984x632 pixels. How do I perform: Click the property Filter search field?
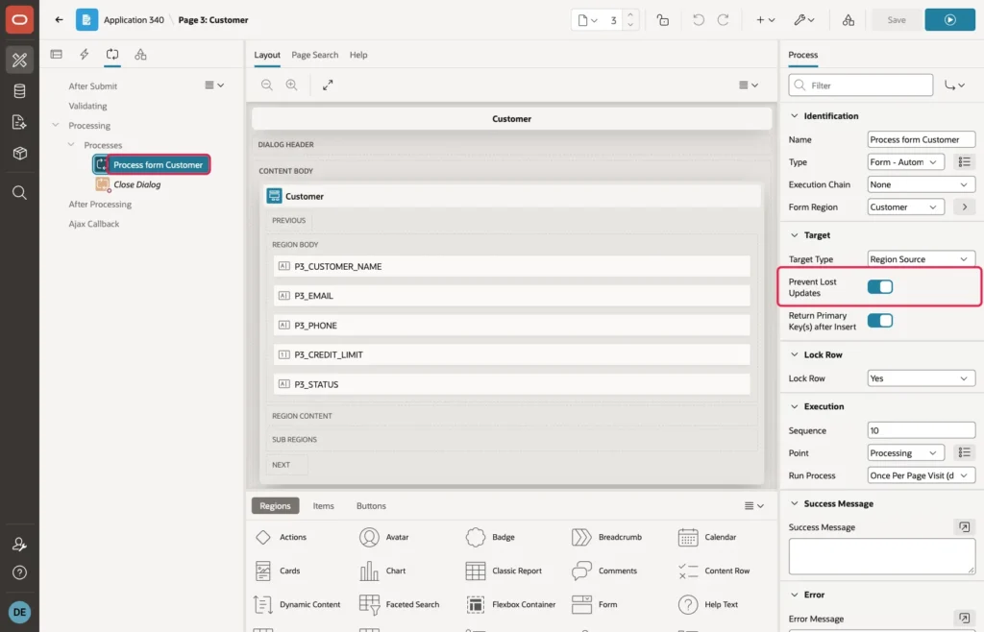[860, 85]
